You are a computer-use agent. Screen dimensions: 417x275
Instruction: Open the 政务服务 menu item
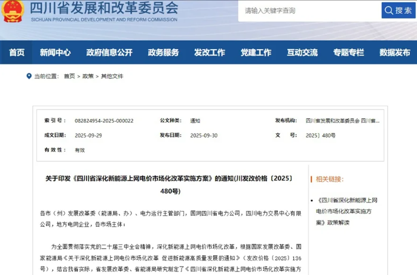tap(163, 53)
